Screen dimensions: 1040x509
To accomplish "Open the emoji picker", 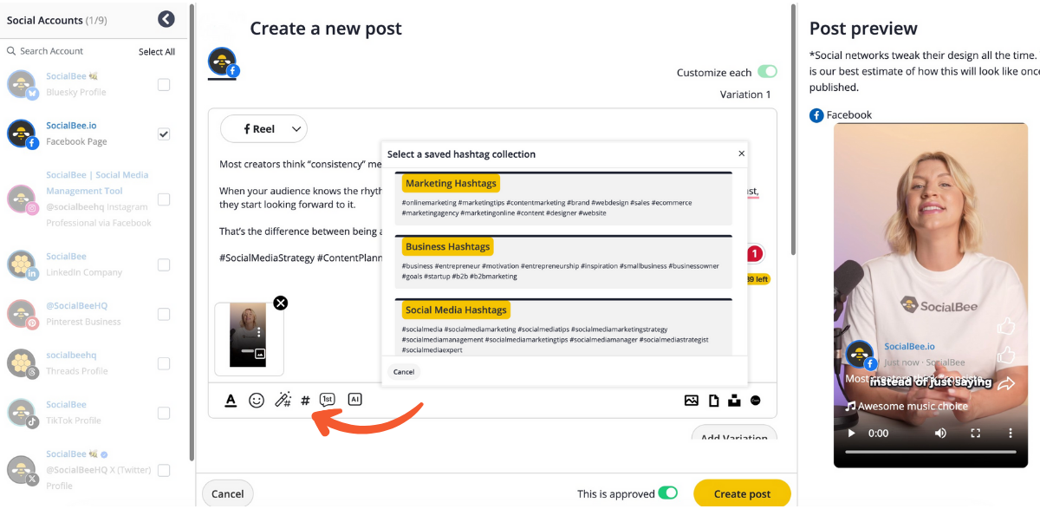I will tap(257, 400).
